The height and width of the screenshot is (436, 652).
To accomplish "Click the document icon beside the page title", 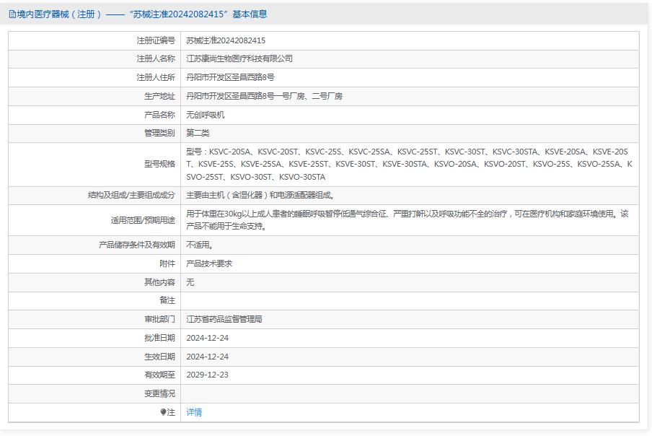I will coord(12,14).
